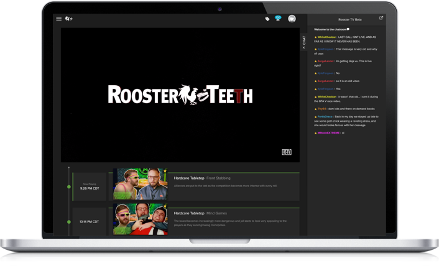Viewport: 439px width, 266px height.
Task: Click the PortisDraco username in chat
Action: 325,117
